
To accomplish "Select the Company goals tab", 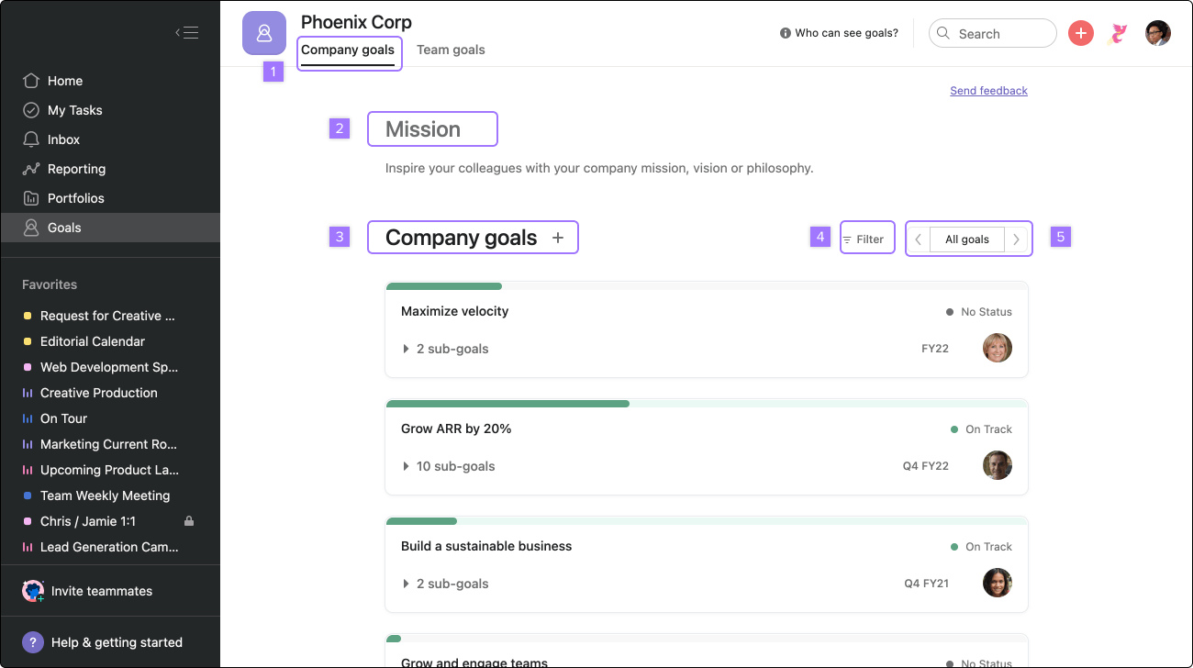I will tap(348, 50).
